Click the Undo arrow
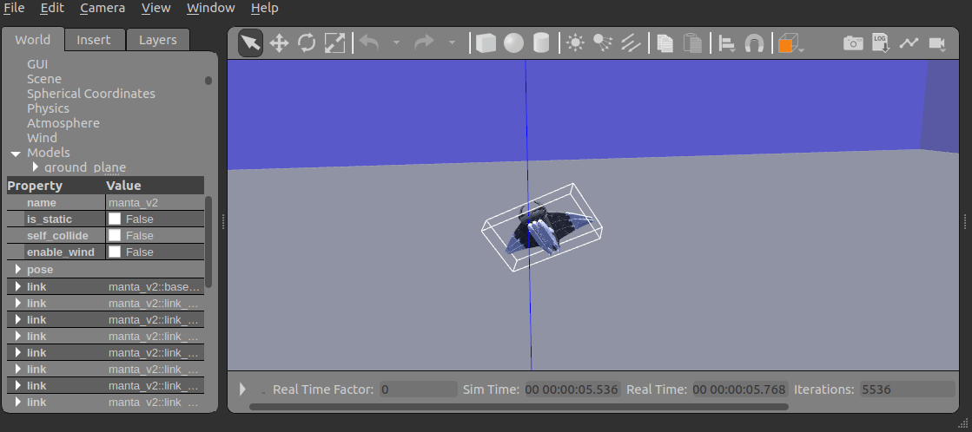The height and width of the screenshot is (432, 972). coord(369,43)
